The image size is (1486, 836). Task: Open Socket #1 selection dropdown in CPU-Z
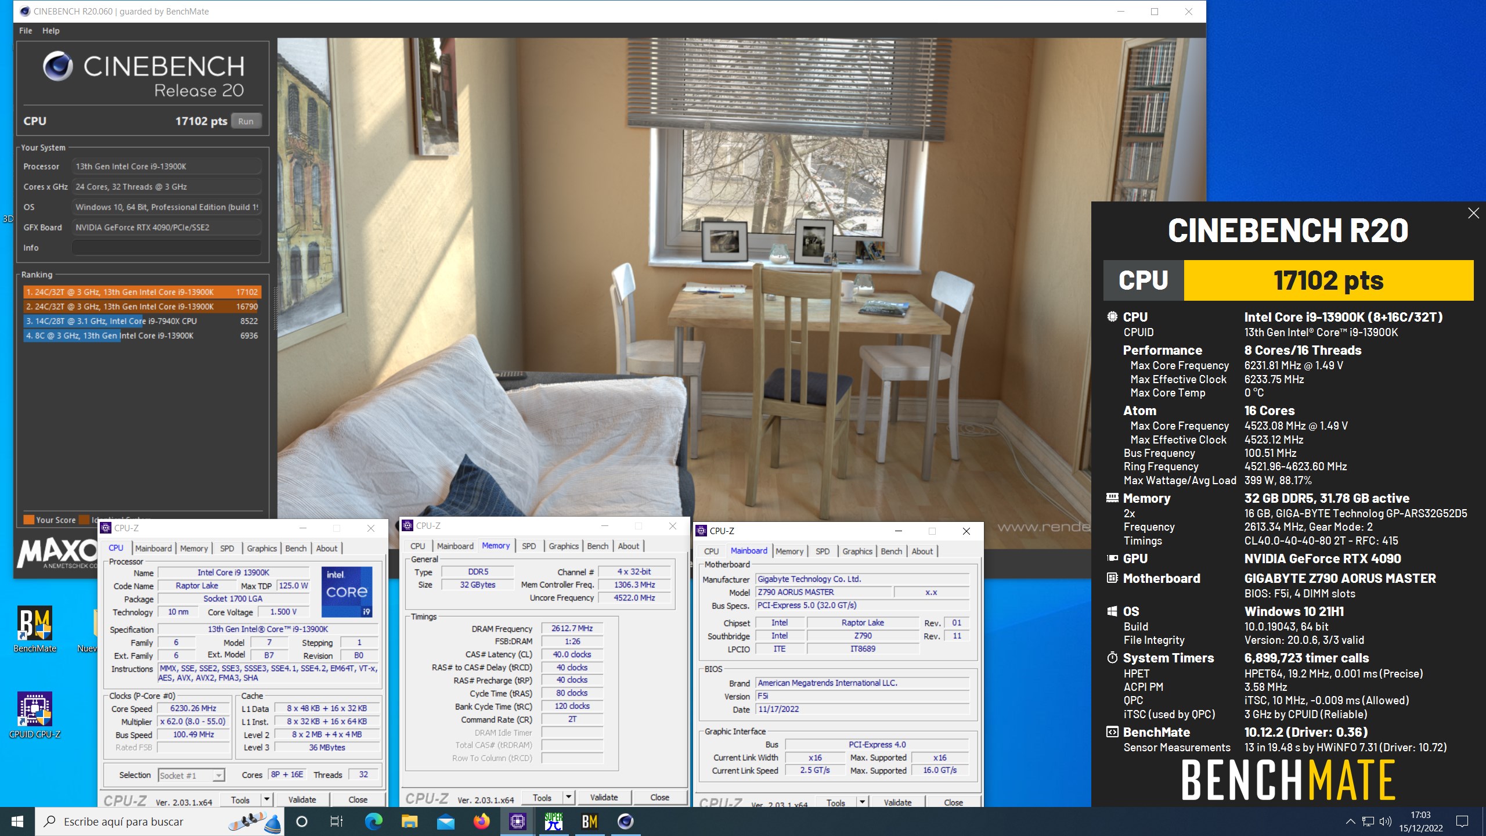pos(218,775)
